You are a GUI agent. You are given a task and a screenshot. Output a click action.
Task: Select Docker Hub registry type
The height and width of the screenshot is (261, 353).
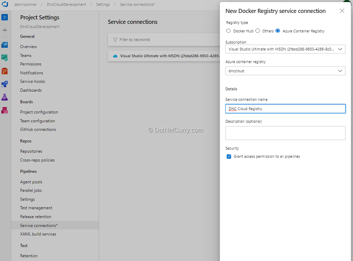pyautogui.click(x=228, y=31)
